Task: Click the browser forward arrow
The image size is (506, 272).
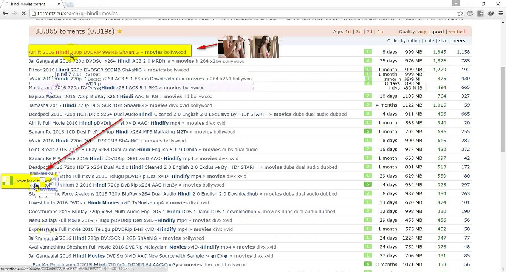Action: [x=14, y=14]
